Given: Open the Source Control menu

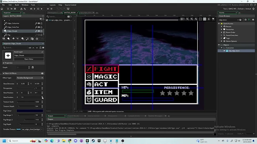Looking at the screenshot, I should point(70,5).
